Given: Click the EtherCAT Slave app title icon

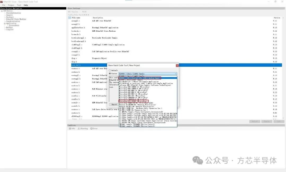Looking at the screenshot, I should (x=2, y=2).
